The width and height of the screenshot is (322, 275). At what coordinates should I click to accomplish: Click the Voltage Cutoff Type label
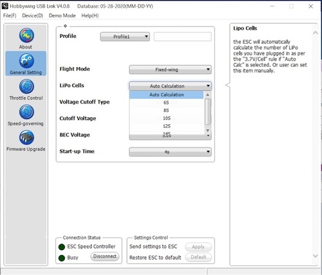(x=84, y=102)
